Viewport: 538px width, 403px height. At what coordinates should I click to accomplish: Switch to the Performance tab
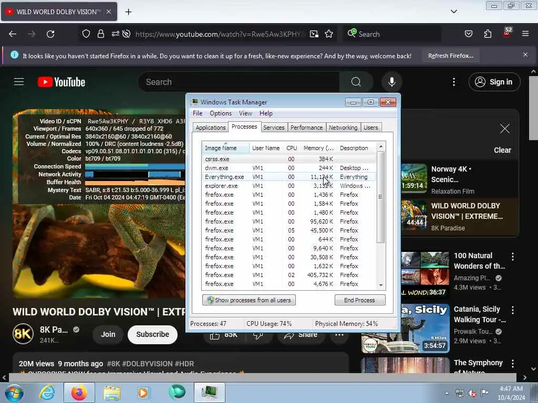[306, 128]
